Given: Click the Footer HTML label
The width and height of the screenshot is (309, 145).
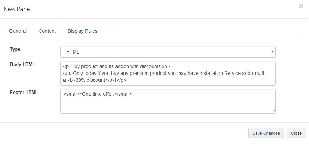Looking at the screenshot, I should pyautogui.click(x=24, y=92).
